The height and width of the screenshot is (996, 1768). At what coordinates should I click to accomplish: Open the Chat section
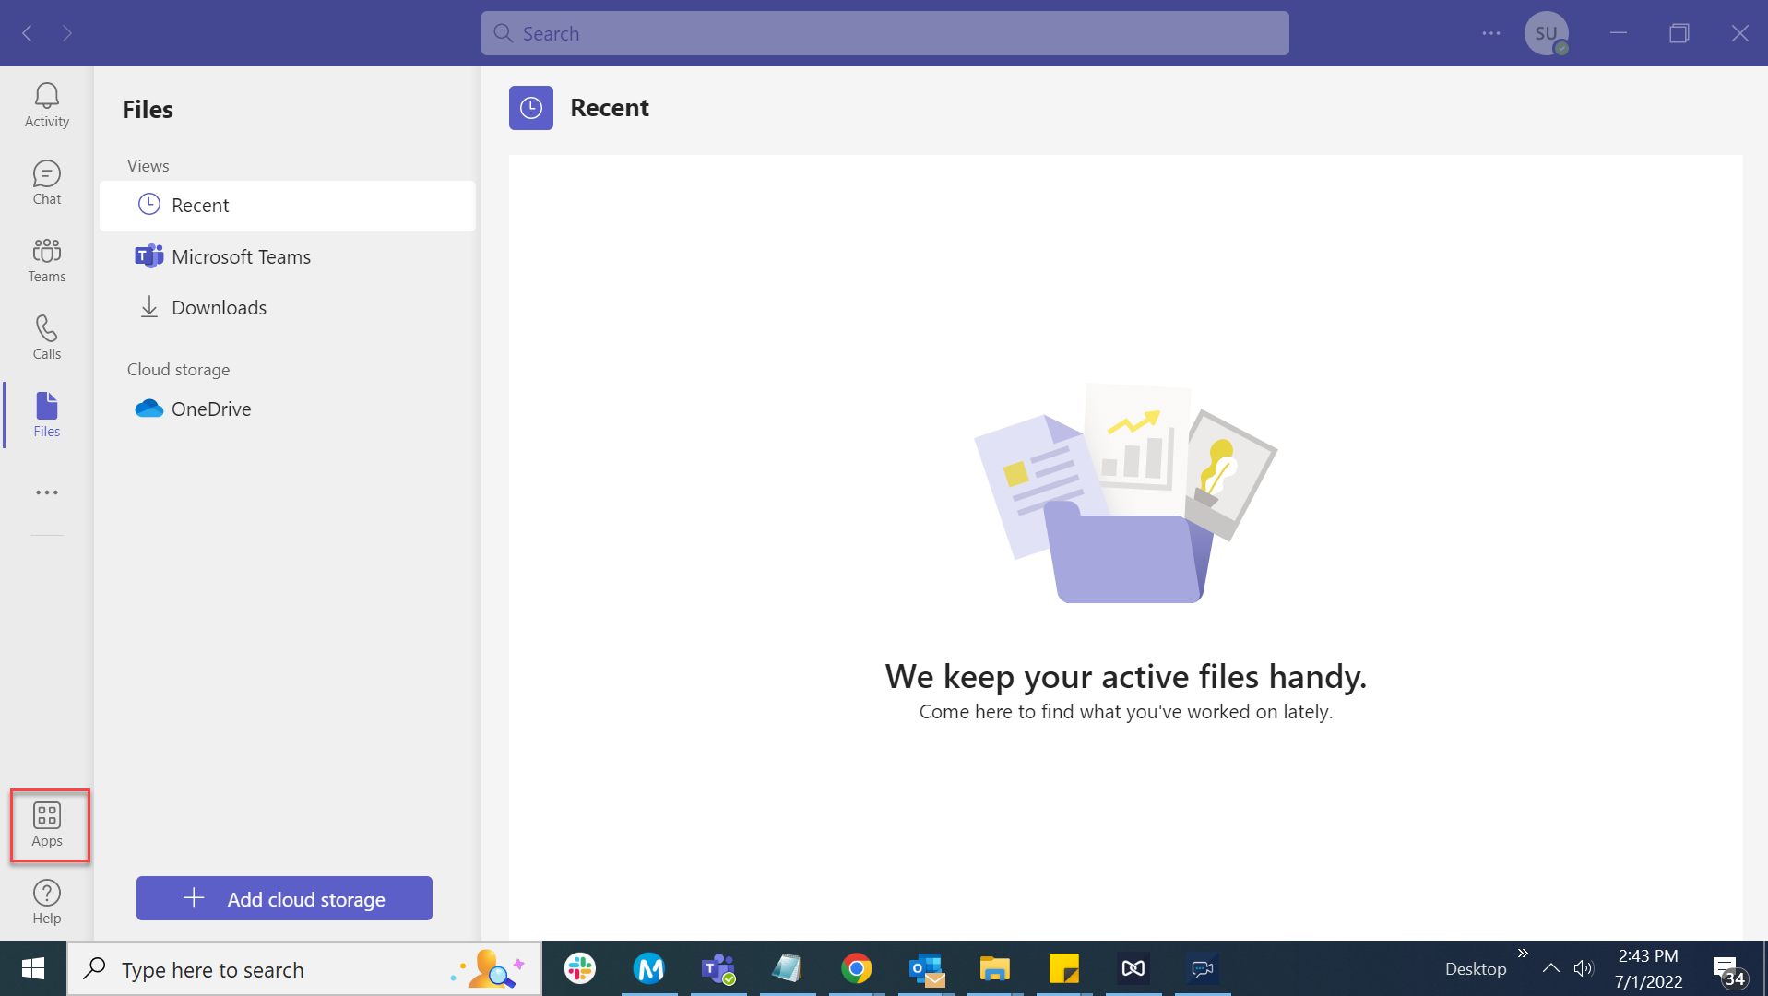[46, 183]
